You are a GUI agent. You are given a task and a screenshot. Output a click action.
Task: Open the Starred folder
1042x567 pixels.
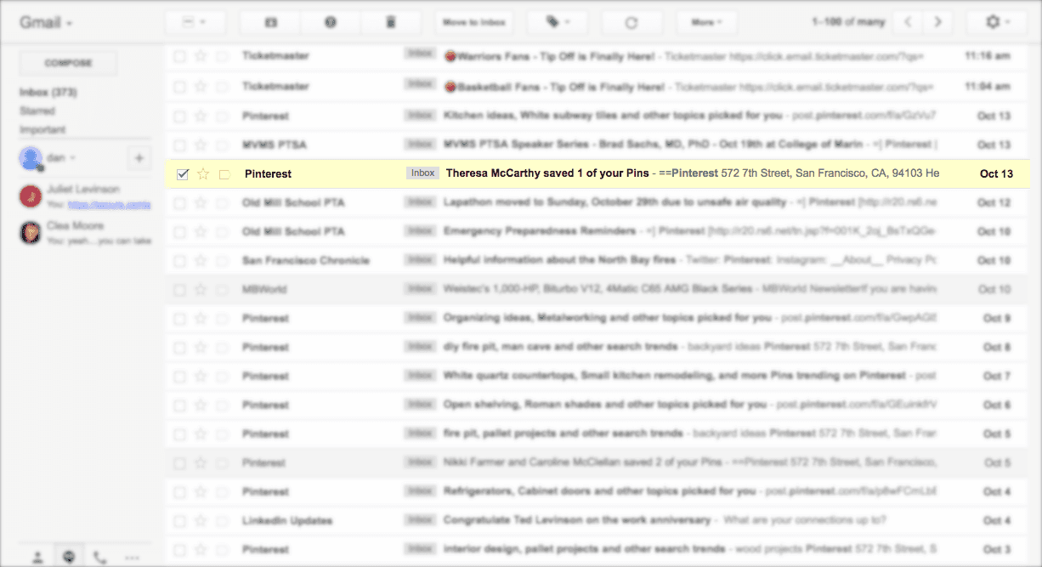click(37, 111)
